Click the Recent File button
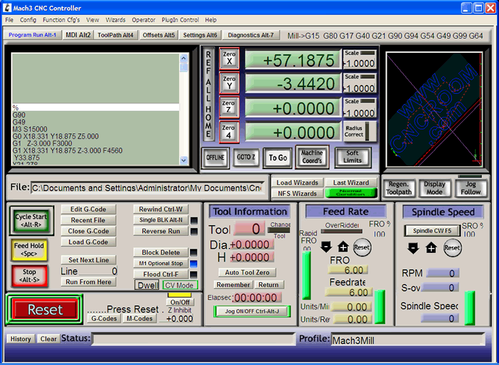Screen dimensions: 499x365 [x=88, y=220]
